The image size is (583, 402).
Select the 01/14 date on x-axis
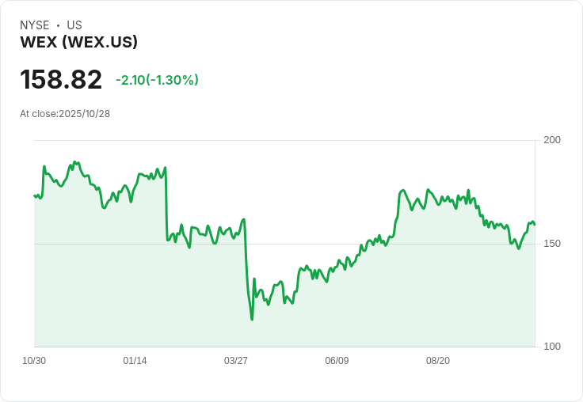135,361
